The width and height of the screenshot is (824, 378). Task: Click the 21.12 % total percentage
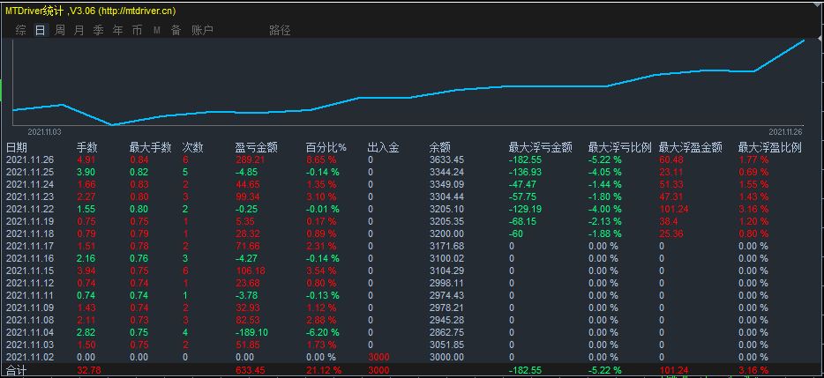tap(324, 370)
